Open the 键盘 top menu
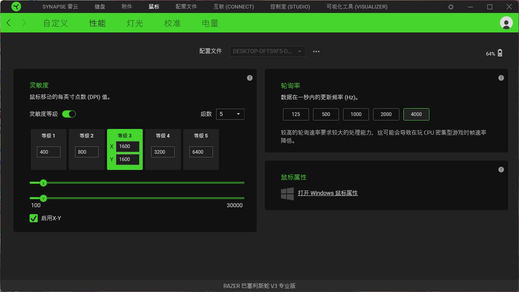This screenshot has height=292, width=519. click(x=100, y=7)
